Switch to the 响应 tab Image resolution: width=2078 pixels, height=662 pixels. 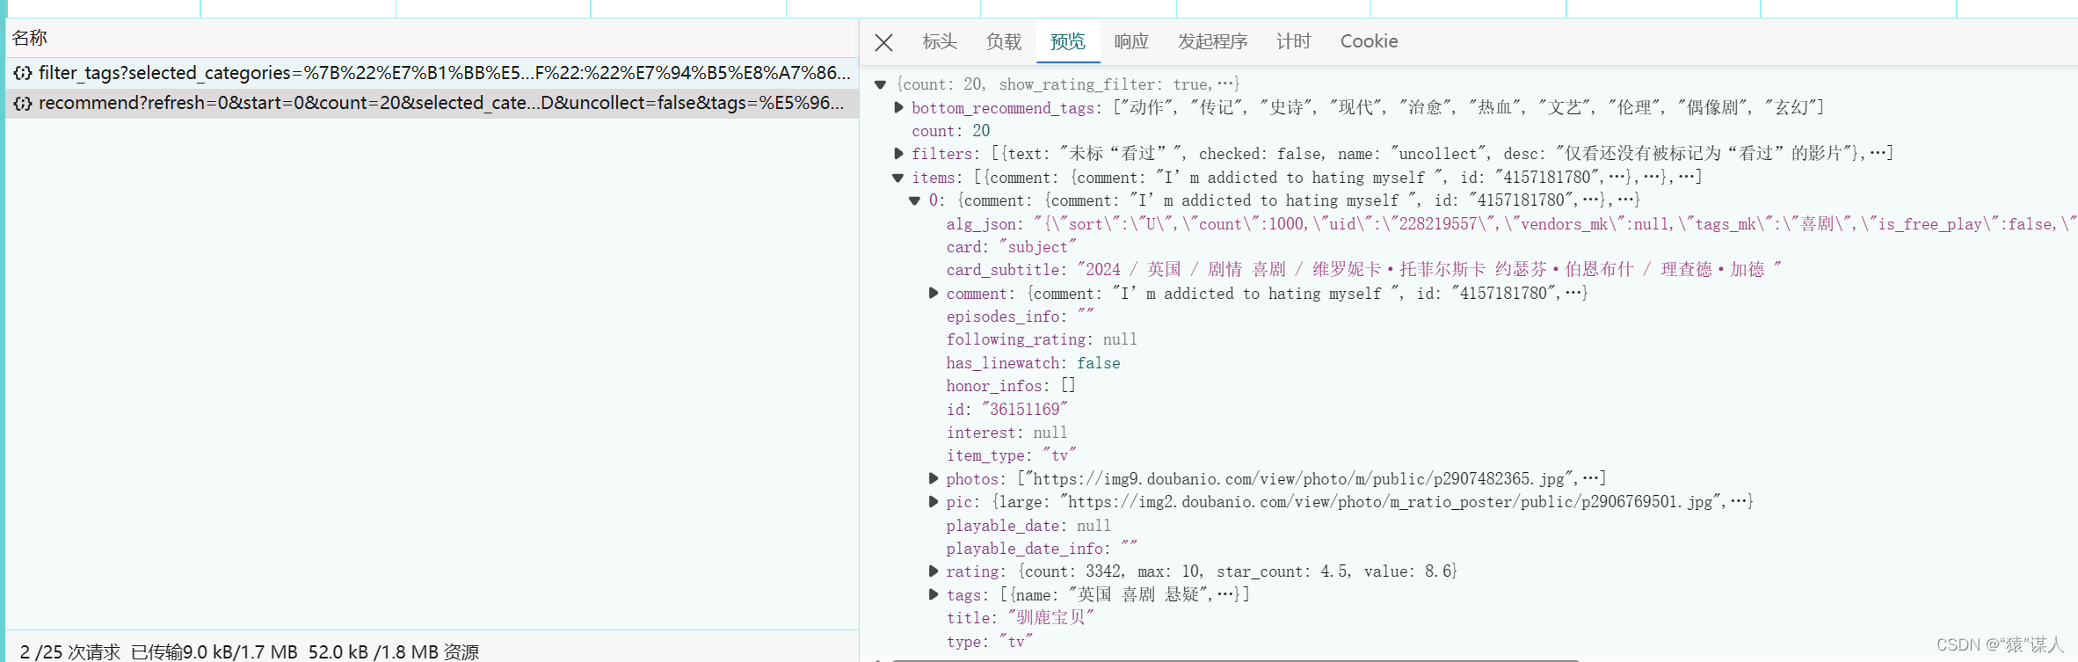(x=1131, y=41)
